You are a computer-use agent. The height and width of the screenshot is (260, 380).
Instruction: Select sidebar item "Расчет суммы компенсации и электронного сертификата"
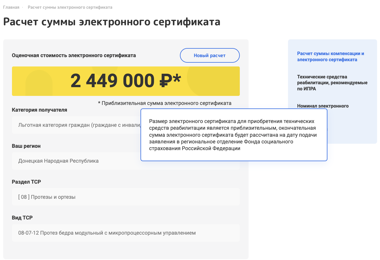click(331, 57)
